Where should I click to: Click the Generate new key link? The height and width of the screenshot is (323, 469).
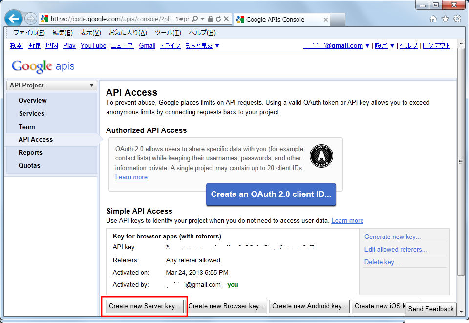[x=392, y=237]
